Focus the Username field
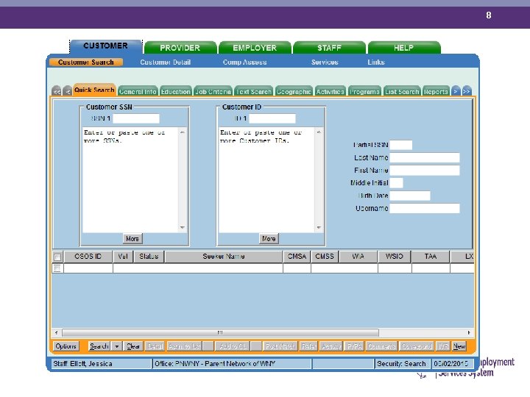Screen dimensions: 530x397 point(425,208)
